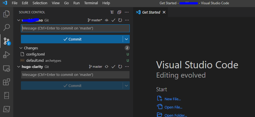The width and height of the screenshot is (255, 117).
Task: Open the Selection menu
Action: pyautogui.click(x=40, y=3)
